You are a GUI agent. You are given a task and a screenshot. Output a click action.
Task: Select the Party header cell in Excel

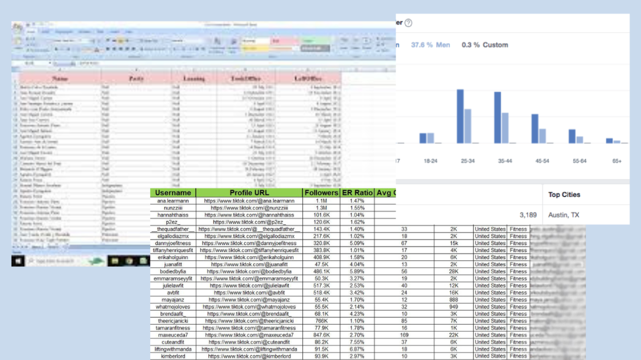pyautogui.click(x=136, y=79)
